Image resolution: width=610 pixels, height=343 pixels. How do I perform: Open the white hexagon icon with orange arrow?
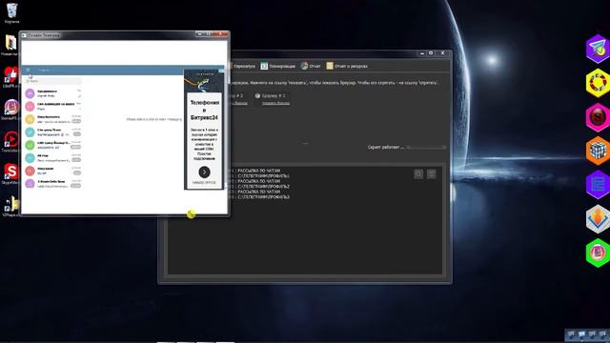(x=598, y=219)
